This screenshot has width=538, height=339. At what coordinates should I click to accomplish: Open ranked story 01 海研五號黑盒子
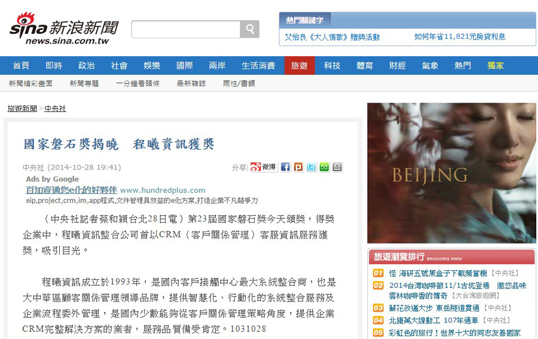438,273
